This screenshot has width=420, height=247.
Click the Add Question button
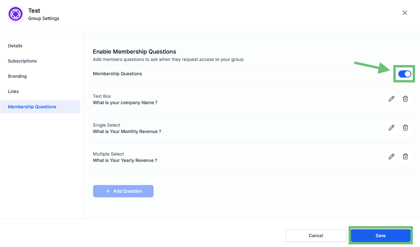coord(123,191)
